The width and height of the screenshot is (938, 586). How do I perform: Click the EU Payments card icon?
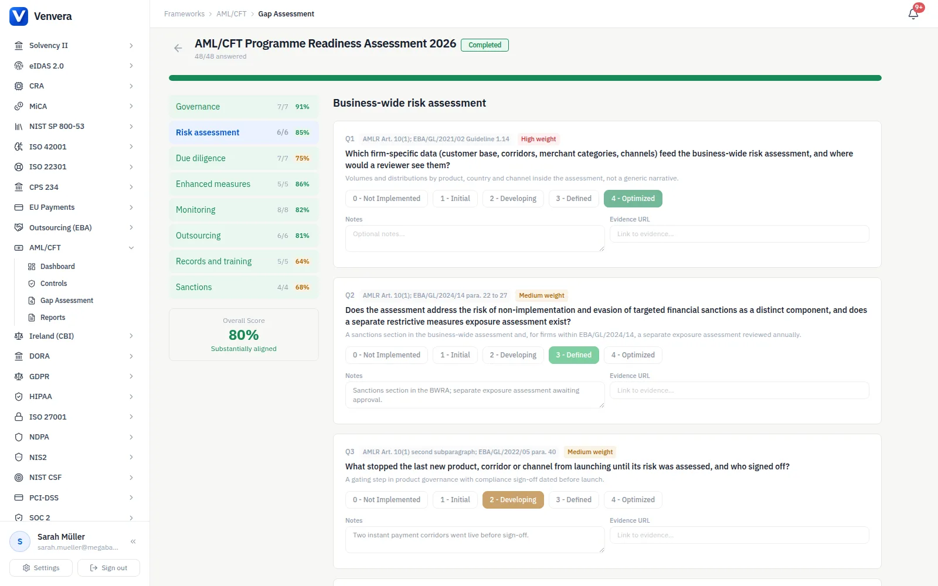click(x=19, y=207)
